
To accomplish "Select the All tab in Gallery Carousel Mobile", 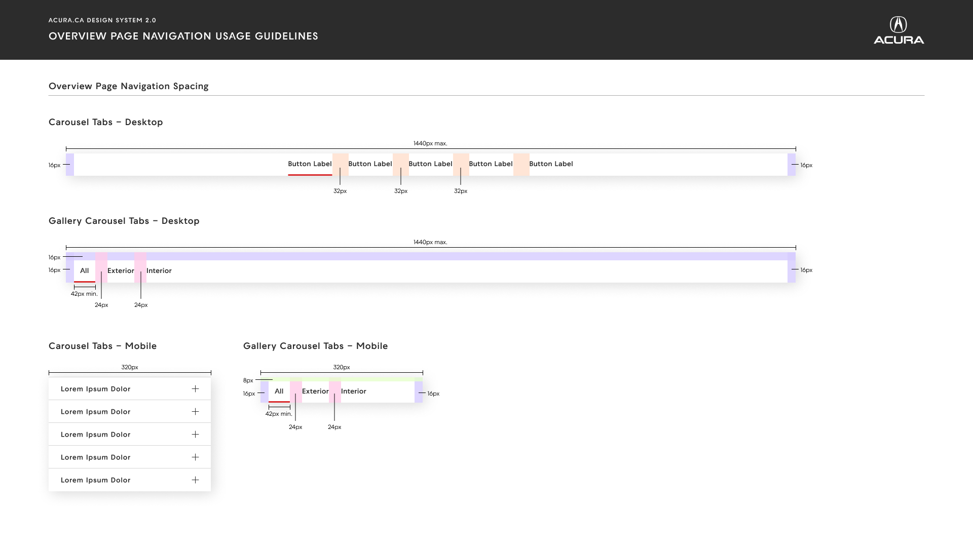I will [279, 392].
